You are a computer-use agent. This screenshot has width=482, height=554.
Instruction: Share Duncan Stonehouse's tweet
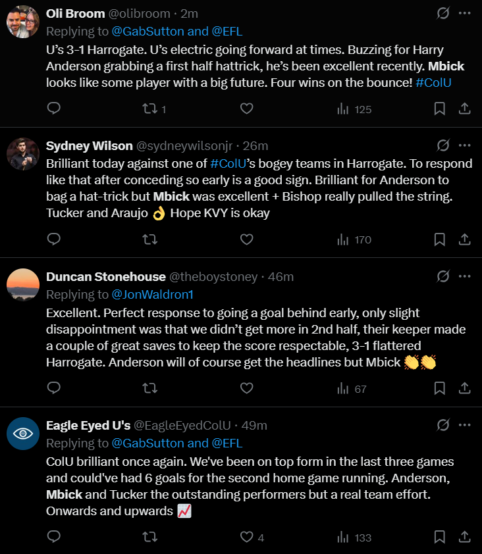tap(464, 388)
